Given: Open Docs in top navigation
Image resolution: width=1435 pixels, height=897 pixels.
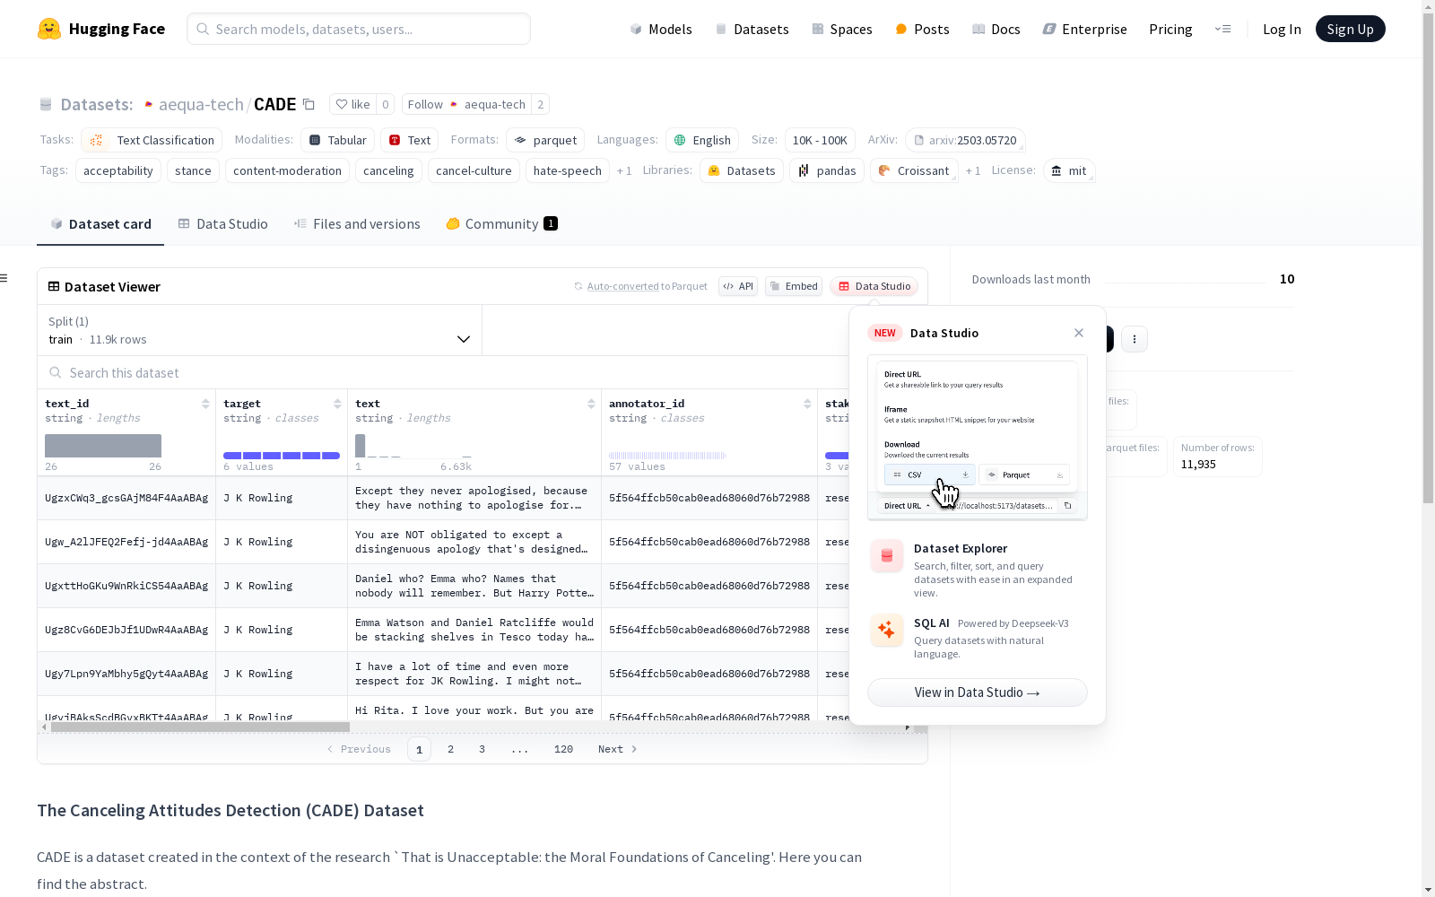Looking at the screenshot, I should (996, 29).
